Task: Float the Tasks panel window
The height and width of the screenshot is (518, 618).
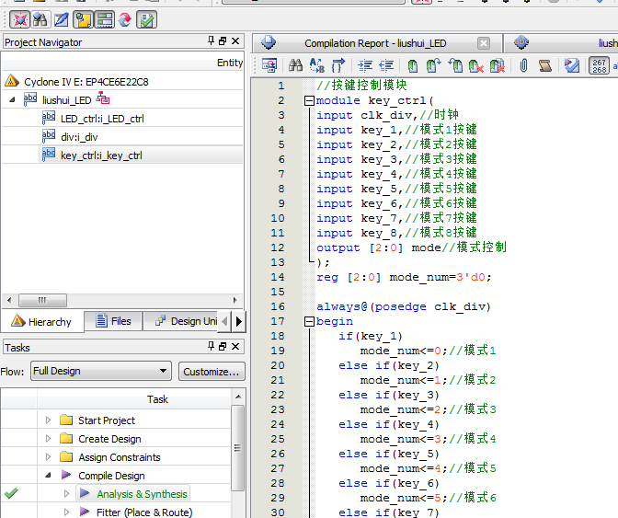Action: point(223,347)
